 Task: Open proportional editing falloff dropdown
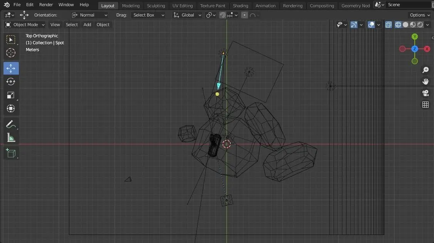(x=255, y=15)
